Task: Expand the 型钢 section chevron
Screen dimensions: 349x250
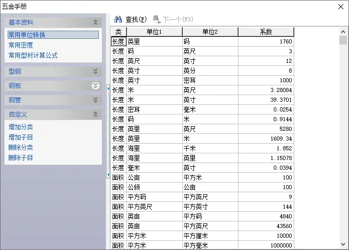Action: click(96, 72)
